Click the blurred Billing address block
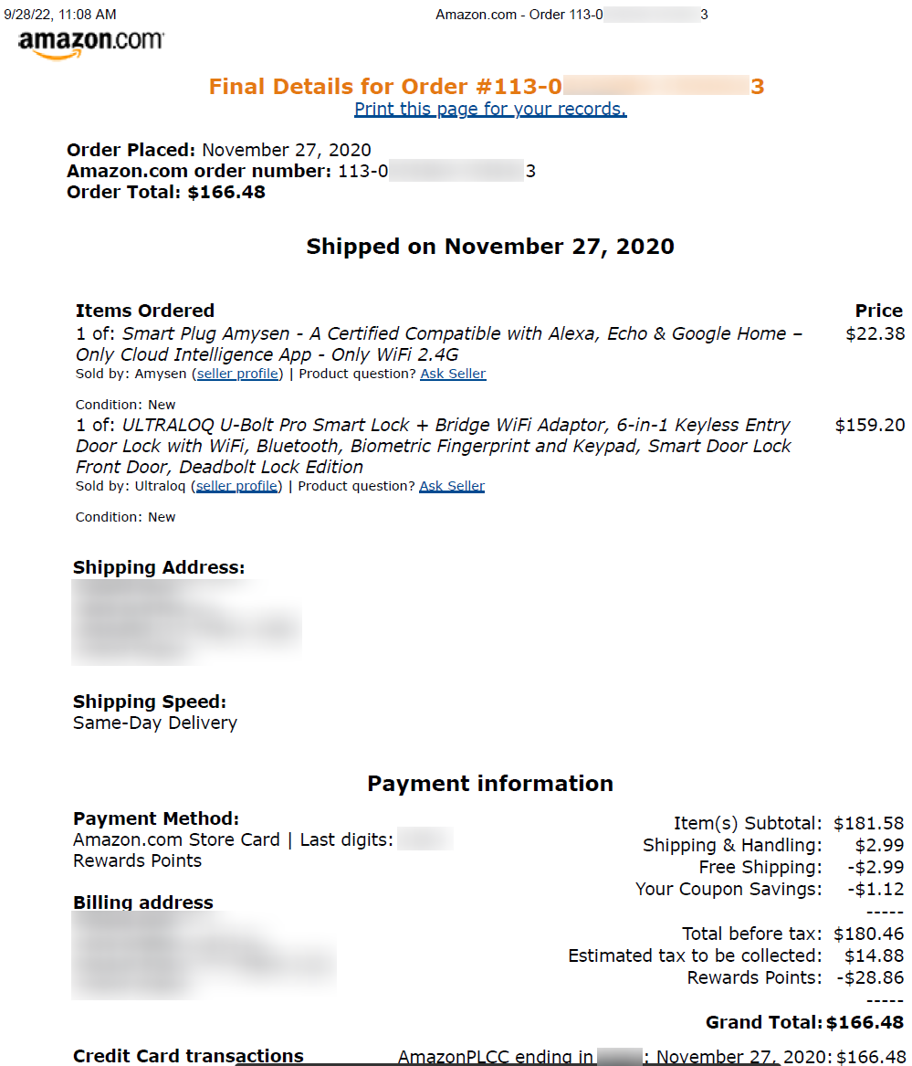912x1066 pixels. (x=204, y=955)
